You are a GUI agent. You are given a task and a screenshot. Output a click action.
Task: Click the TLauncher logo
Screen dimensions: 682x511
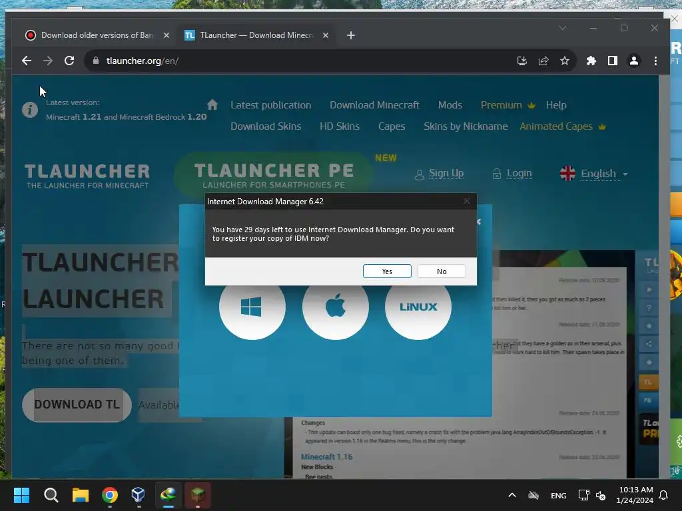point(87,176)
